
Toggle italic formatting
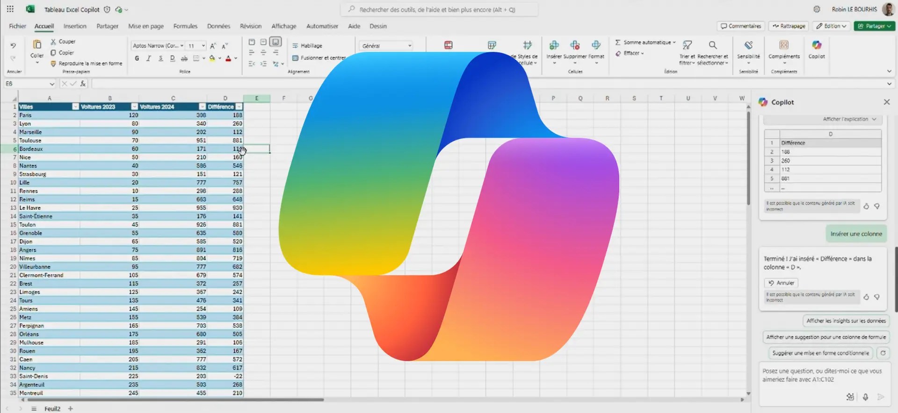[x=149, y=58]
